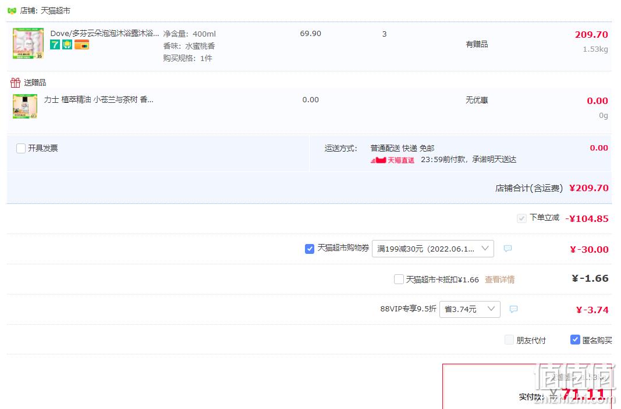Click the 购买规格: 1件 specification
621x409 pixels.
tap(188, 59)
